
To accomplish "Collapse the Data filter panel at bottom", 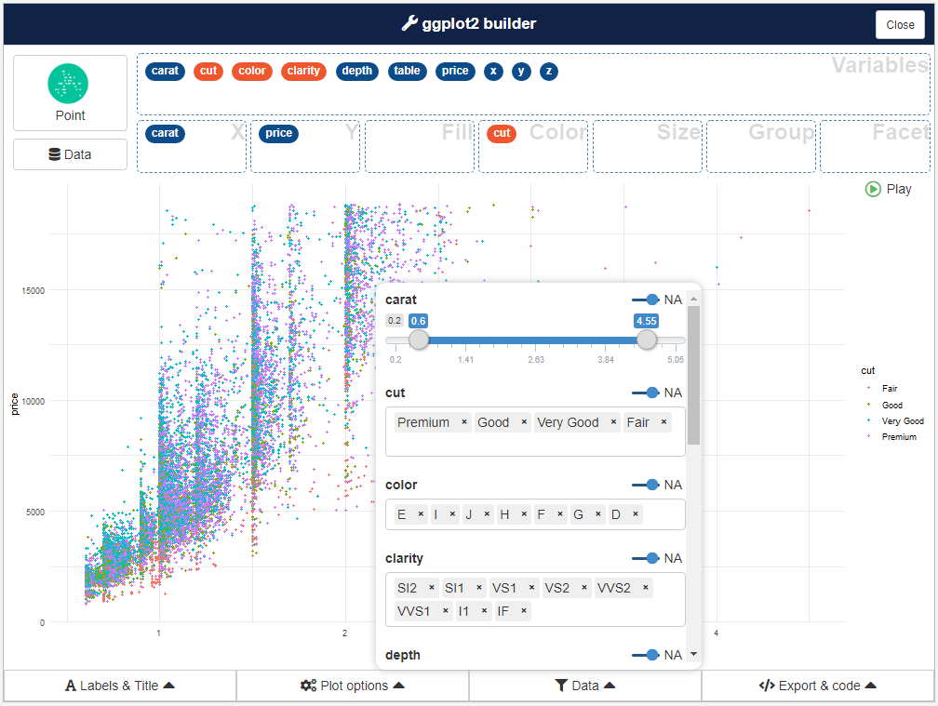I will [x=584, y=686].
